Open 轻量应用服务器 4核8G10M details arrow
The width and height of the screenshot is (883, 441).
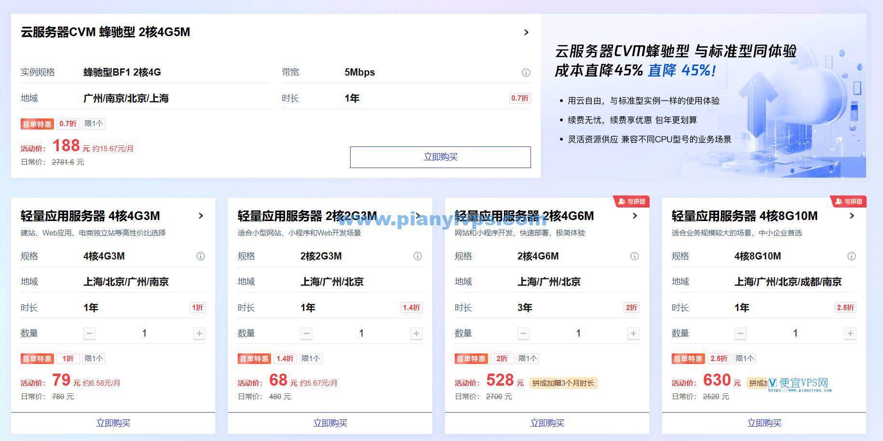pos(852,216)
